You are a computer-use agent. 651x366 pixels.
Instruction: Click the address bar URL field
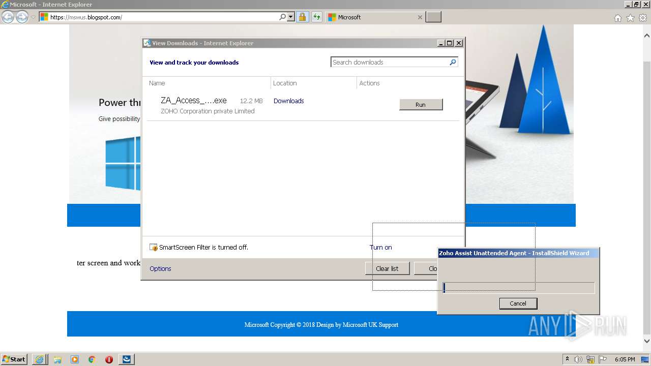159,17
